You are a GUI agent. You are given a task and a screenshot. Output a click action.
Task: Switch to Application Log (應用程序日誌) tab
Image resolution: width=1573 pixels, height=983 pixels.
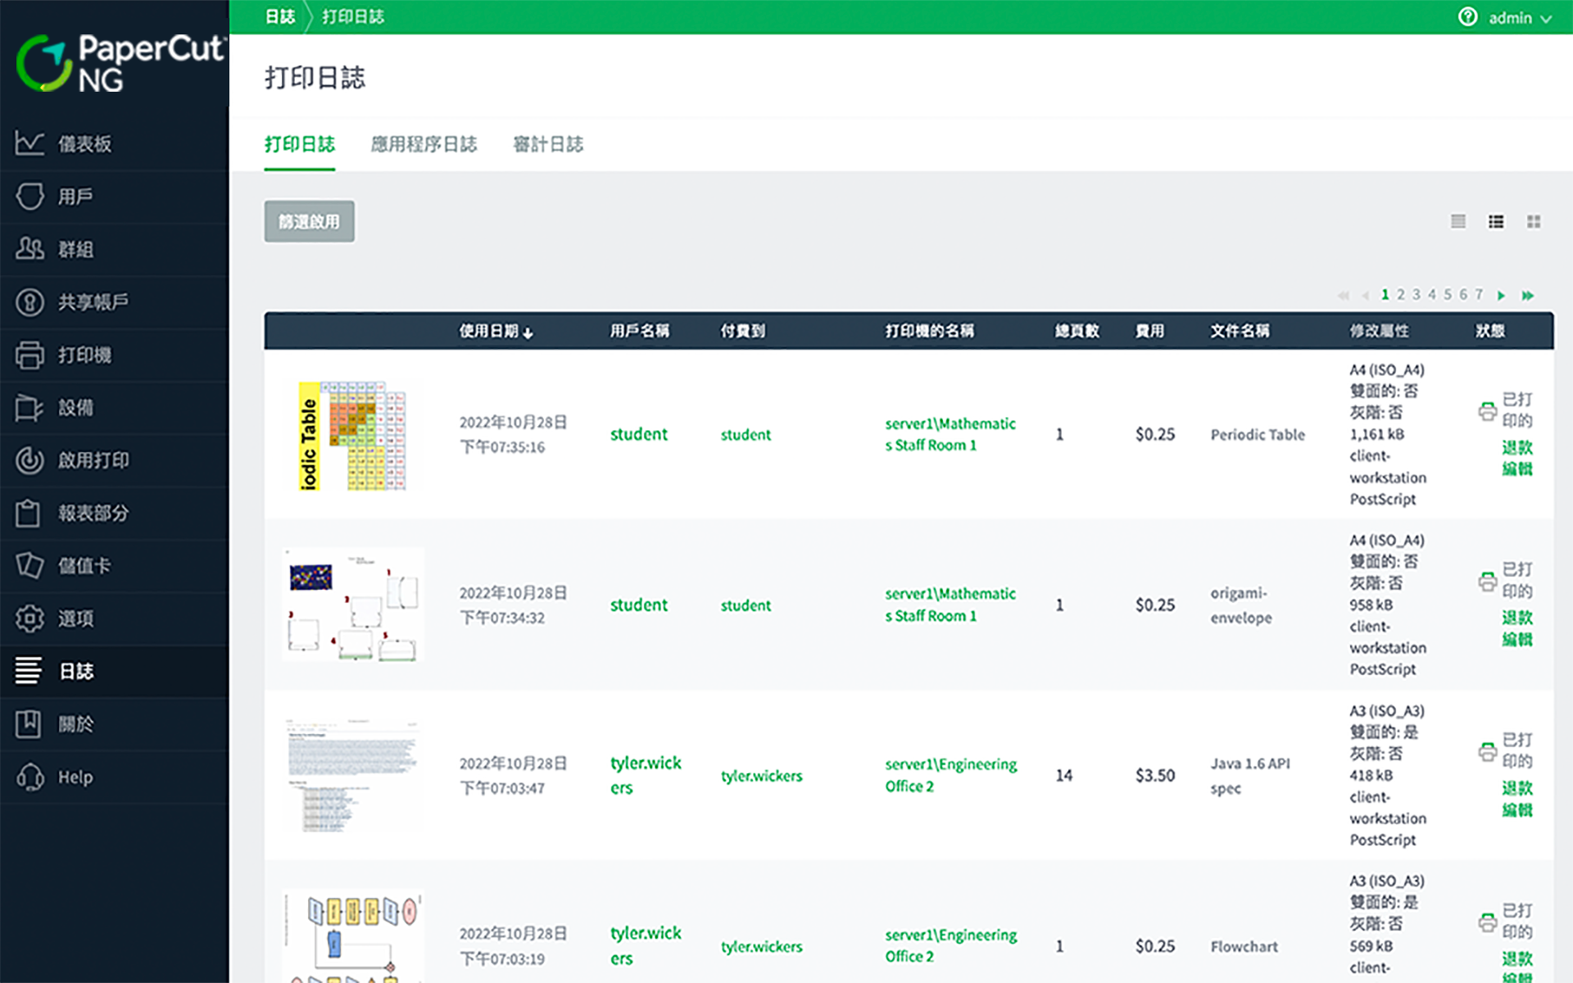click(x=424, y=144)
